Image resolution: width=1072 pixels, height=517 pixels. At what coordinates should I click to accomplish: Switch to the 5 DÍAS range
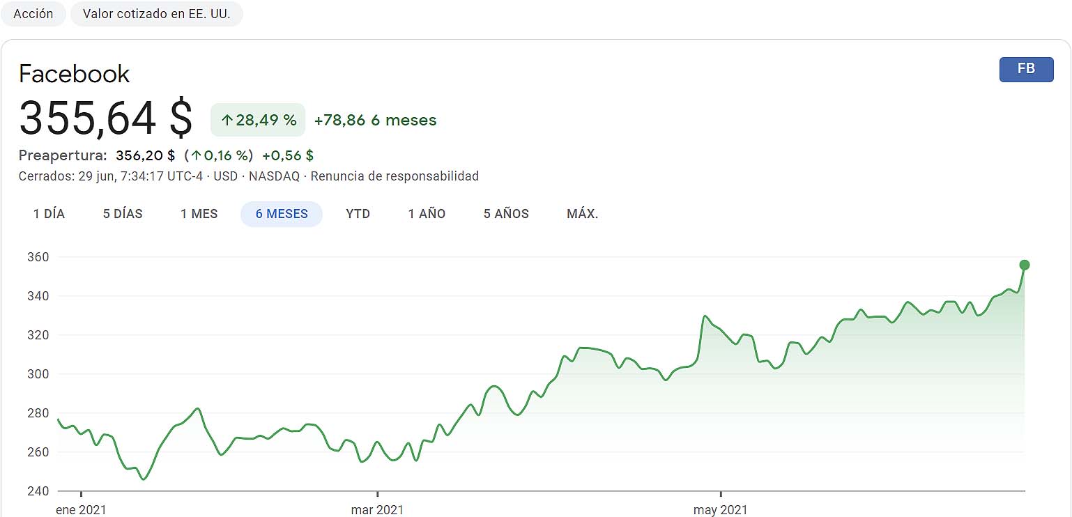coord(123,214)
